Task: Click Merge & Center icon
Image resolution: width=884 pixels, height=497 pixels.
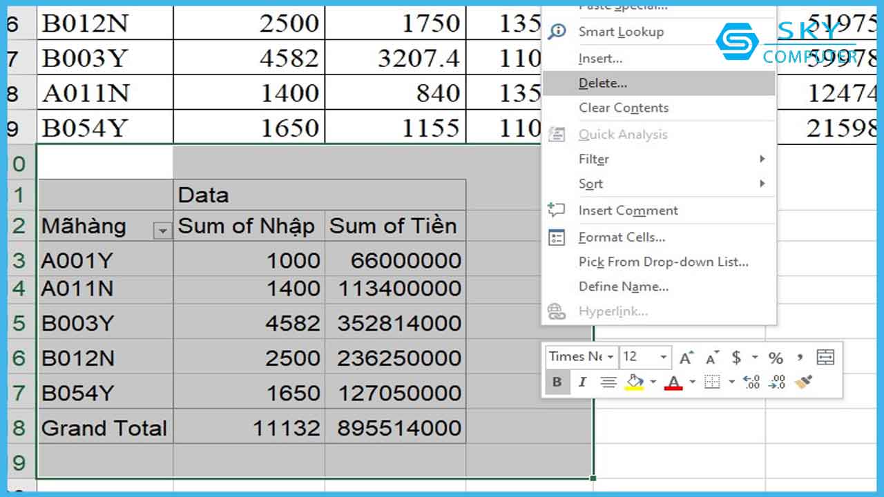Action: (x=825, y=357)
